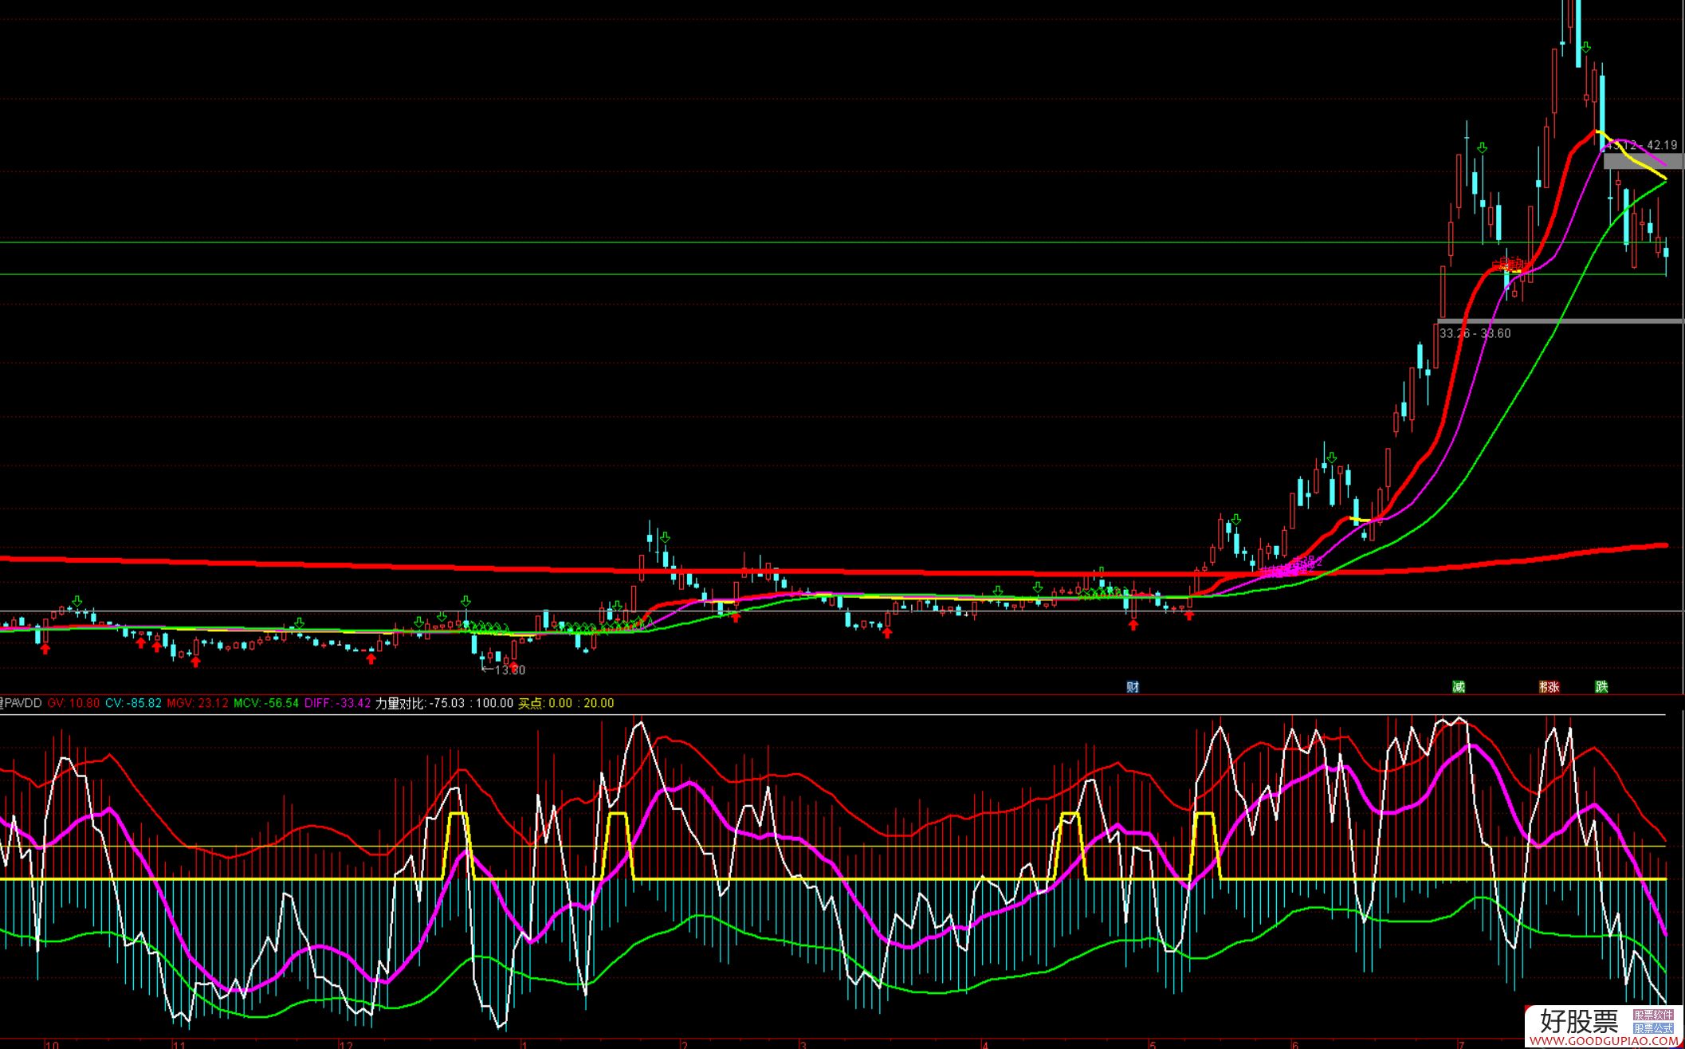This screenshot has height=1049, width=1685.
Task: Click month 10 on the time axis
Action: (52, 1044)
